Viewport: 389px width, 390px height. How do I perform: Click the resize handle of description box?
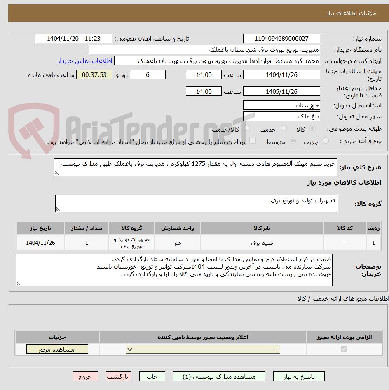click(57, 173)
